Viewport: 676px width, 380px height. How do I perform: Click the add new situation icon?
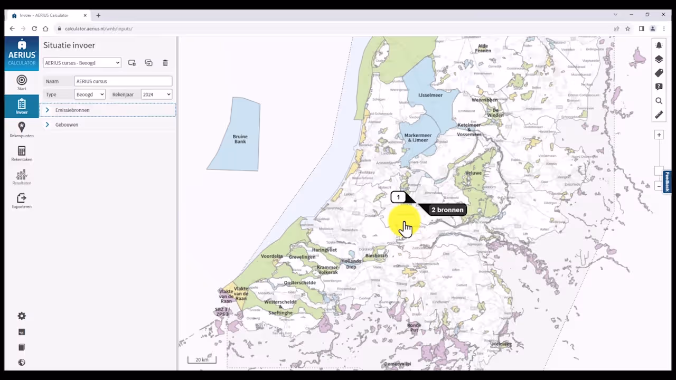pos(132,63)
